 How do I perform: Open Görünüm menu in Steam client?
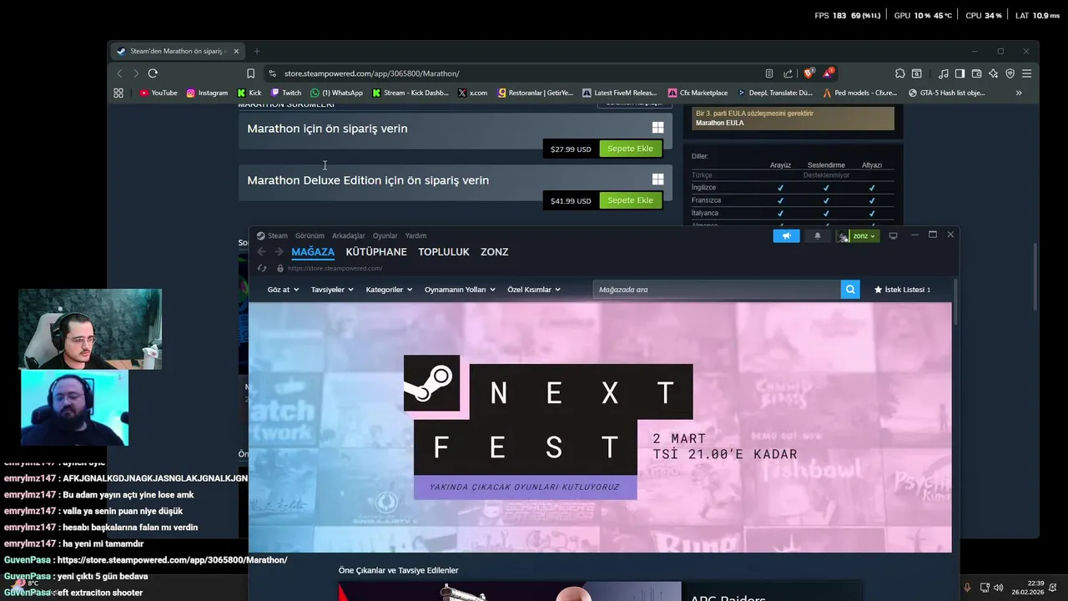[310, 235]
